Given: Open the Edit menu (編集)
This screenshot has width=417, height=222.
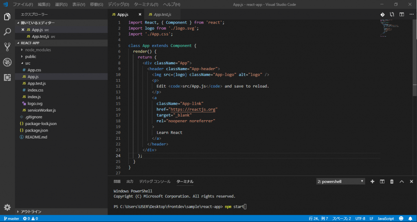Looking at the screenshot, I should pyautogui.click(x=44, y=4).
